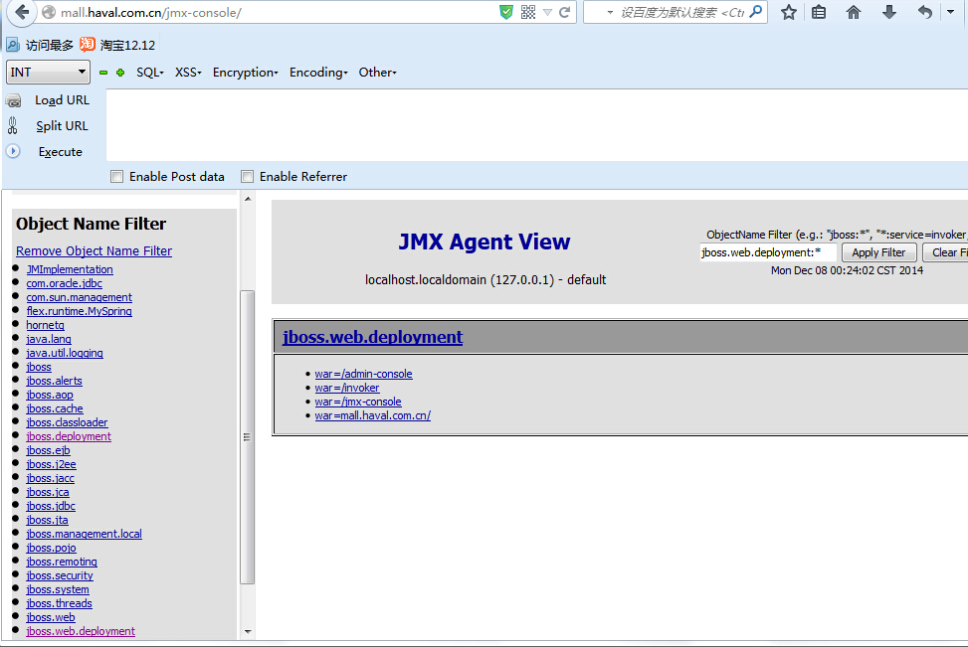Open war=/admin-console link
Viewport: 968px width, 647px height.
click(363, 374)
